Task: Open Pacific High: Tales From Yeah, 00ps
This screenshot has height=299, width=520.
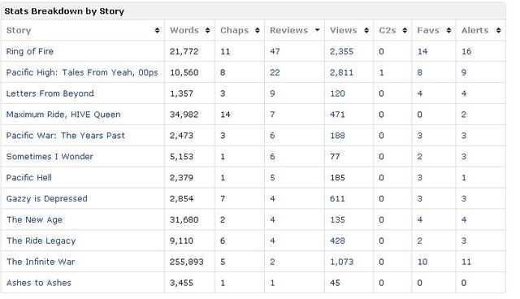Action: pyautogui.click(x=82, y=72)
